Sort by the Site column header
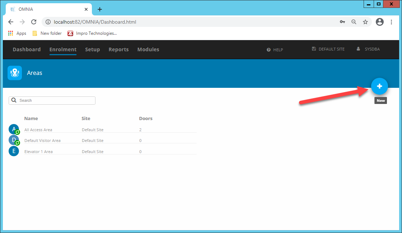This screenshot has width=402, height=233. [86, 119]
